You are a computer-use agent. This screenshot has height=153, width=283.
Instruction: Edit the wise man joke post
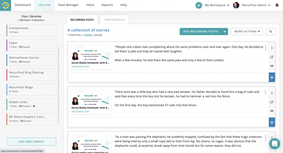click(x=272, y=57)
